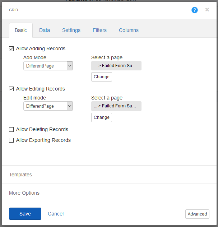The image size is (218, 227).
Task: Open the Settings tab
Action: (x=71, y=30)
